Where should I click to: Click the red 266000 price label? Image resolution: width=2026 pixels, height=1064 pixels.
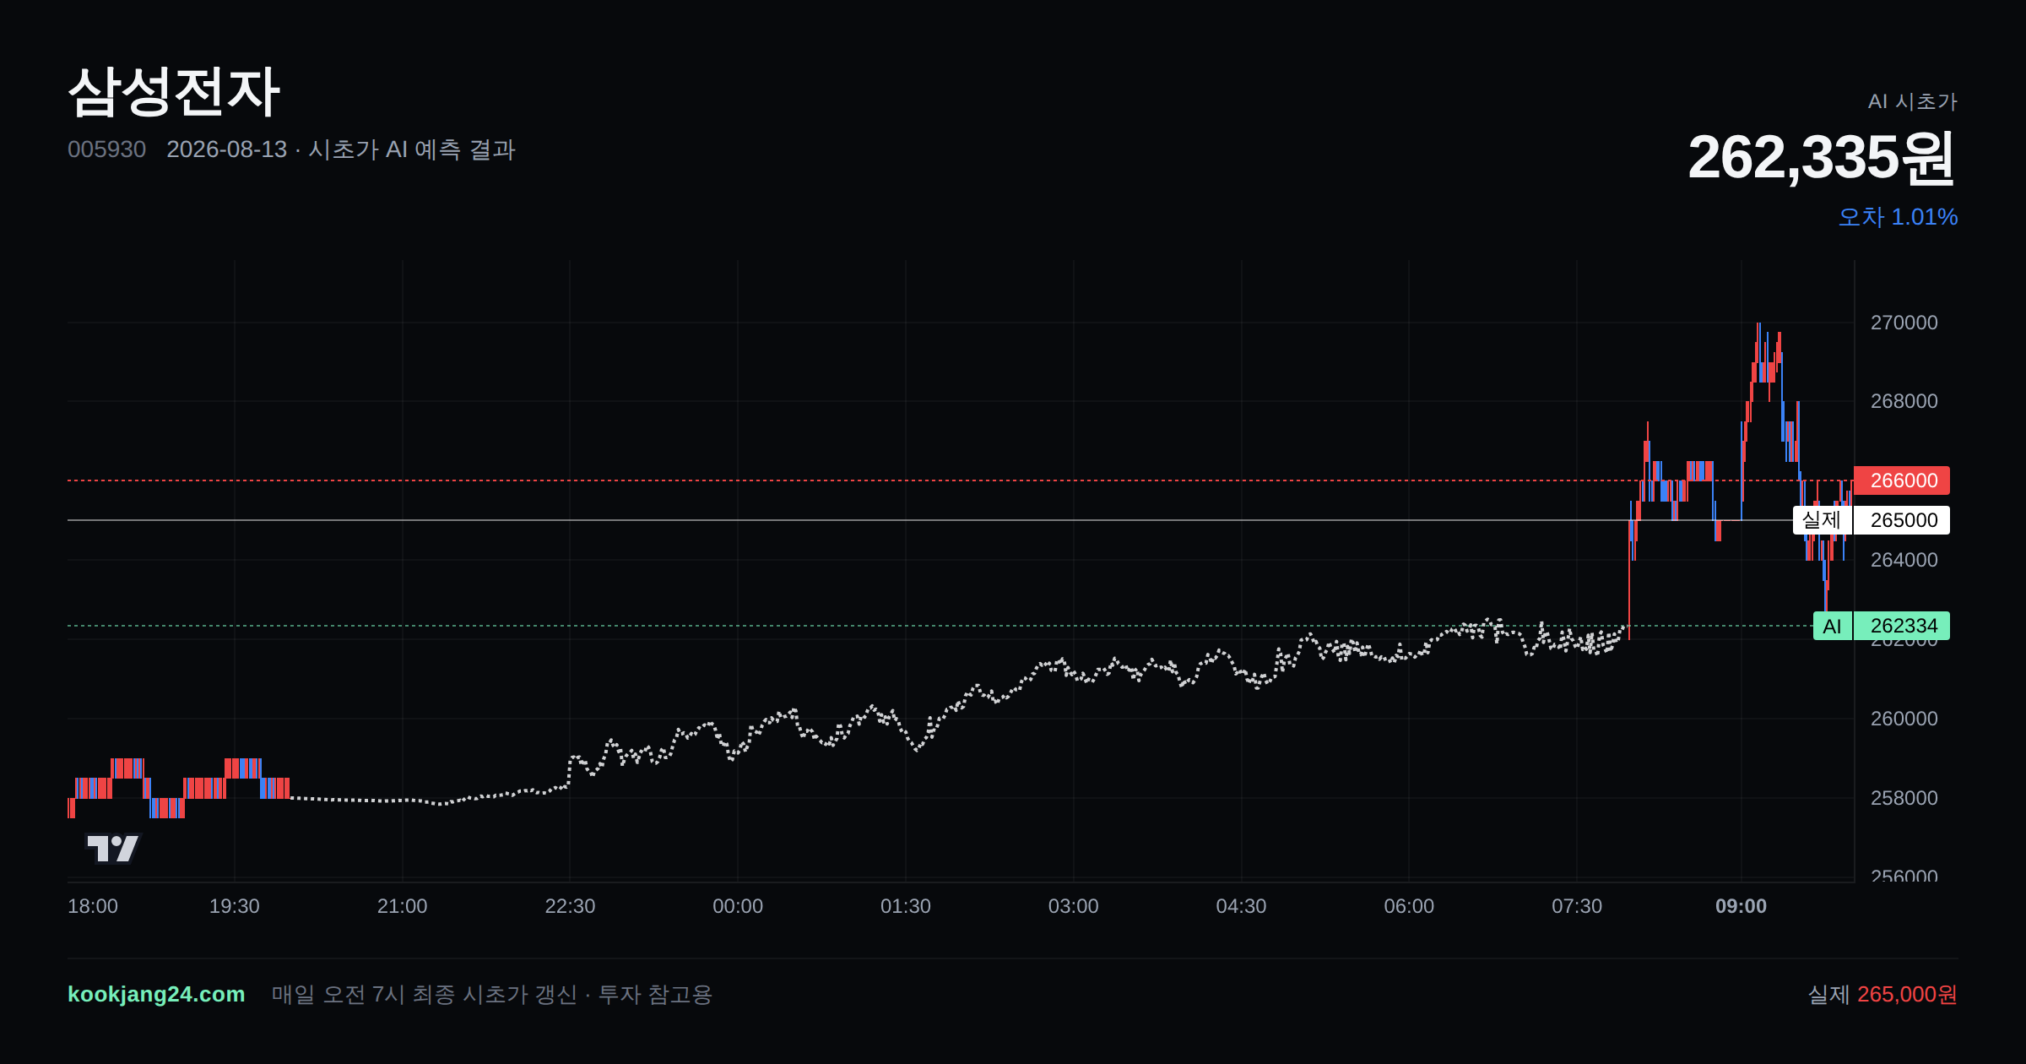click(1901, 480)
